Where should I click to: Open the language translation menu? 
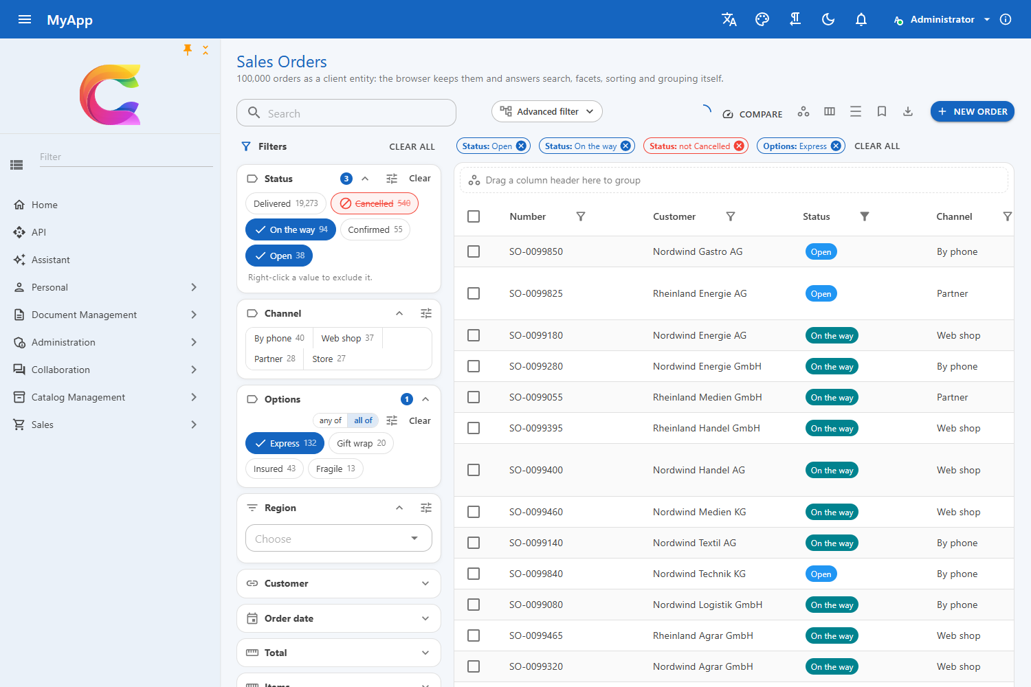click(729, 19)
